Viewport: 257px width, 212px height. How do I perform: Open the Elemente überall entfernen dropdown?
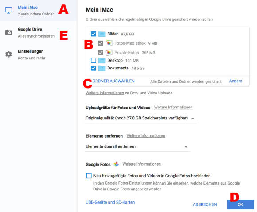[137, 146]
